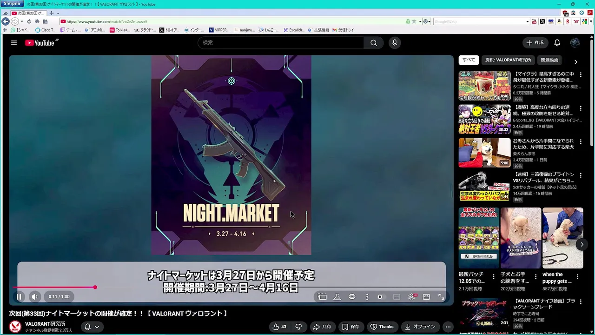595x335 pixels.
Task: Open a new browser tab with plus
Action: tap(52, 13)
